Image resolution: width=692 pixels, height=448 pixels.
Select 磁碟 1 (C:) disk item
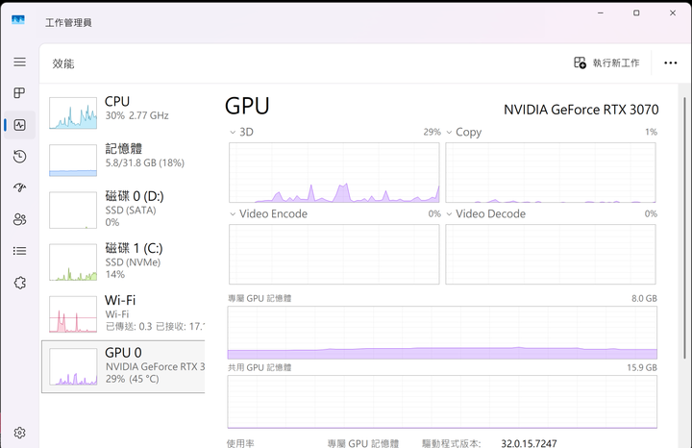pyautogui.click(x=123, y=261)
